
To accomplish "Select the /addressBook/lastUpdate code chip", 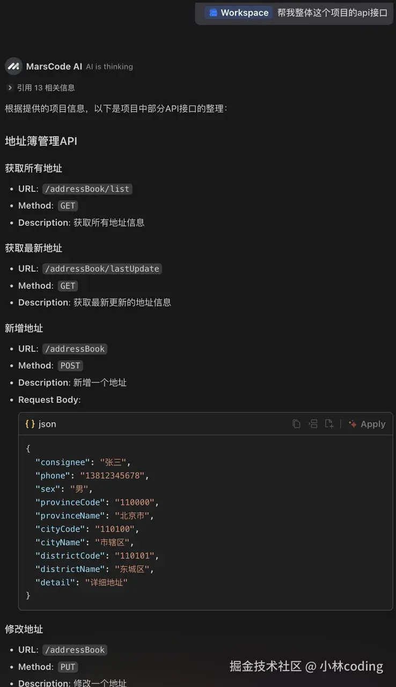I will [102, 268].
